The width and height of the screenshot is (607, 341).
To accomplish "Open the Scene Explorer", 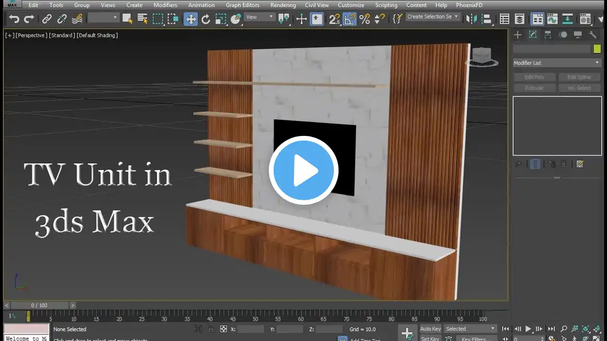I will click(x=505, y=19).
